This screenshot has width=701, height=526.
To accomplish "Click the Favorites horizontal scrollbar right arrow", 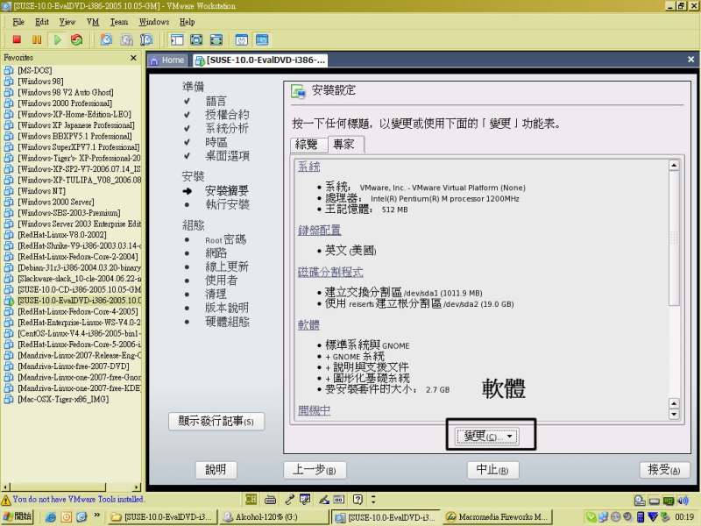I will click(x=137, y=487).
